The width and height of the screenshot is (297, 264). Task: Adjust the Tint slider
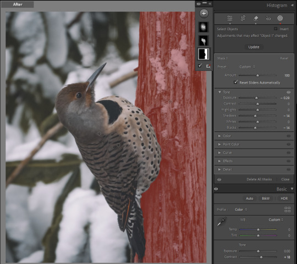258,235
